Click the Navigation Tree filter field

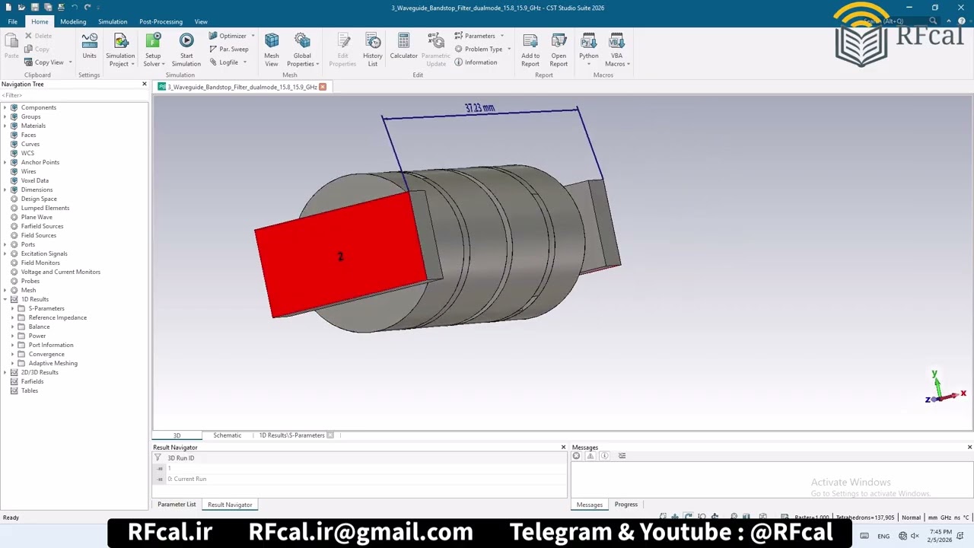coord(74,95)
